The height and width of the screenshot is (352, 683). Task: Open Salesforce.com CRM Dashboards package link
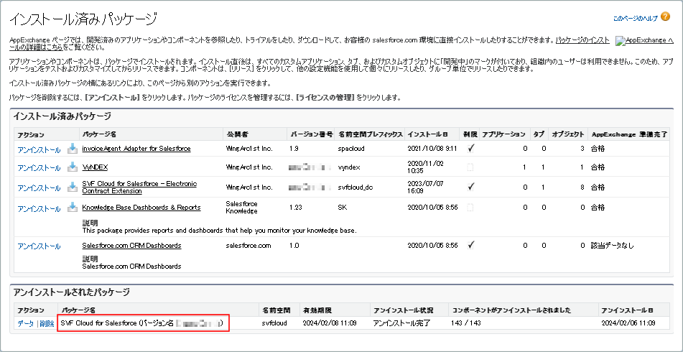click(131, 245)
